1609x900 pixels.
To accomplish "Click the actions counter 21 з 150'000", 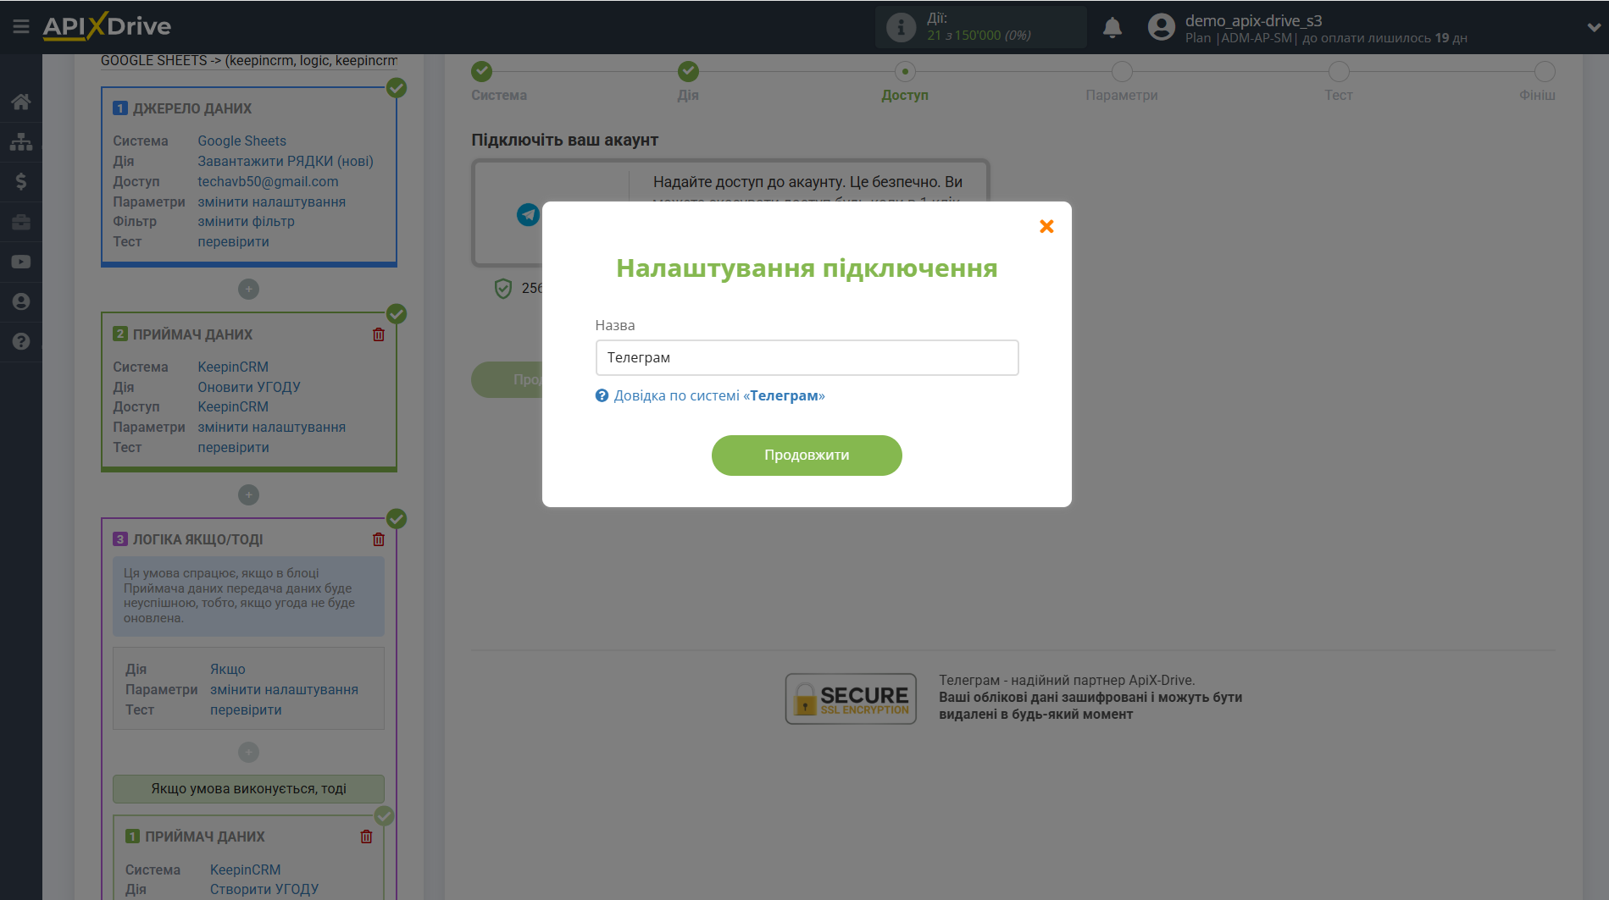I will (x=979, y=36).
